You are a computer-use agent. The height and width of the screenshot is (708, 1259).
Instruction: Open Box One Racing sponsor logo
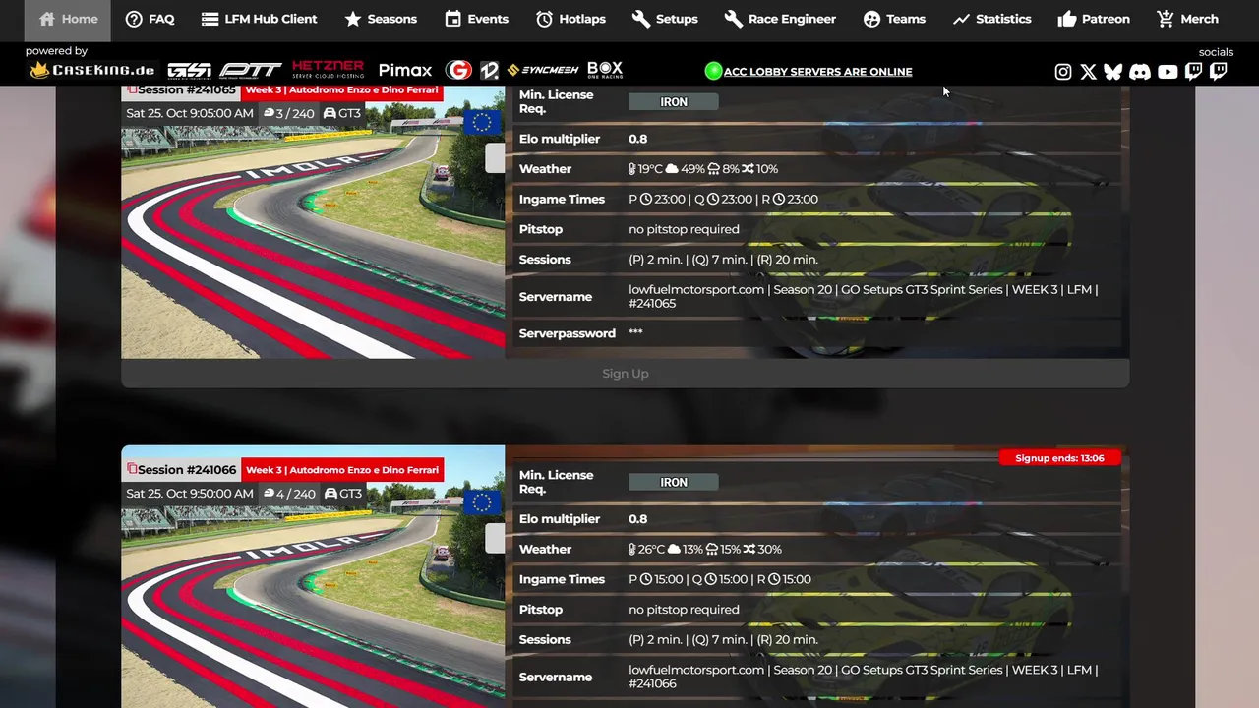pyautogui.click(x=605, y=70)
